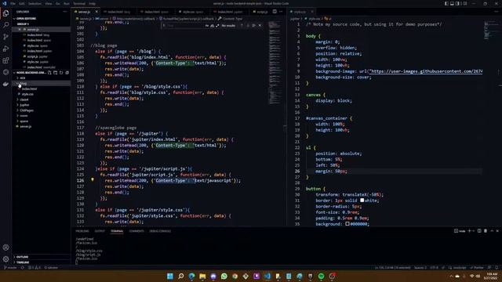This screenshot has height=282, width=502.
Task: Click in the find input field
Action: pos(185,25)
